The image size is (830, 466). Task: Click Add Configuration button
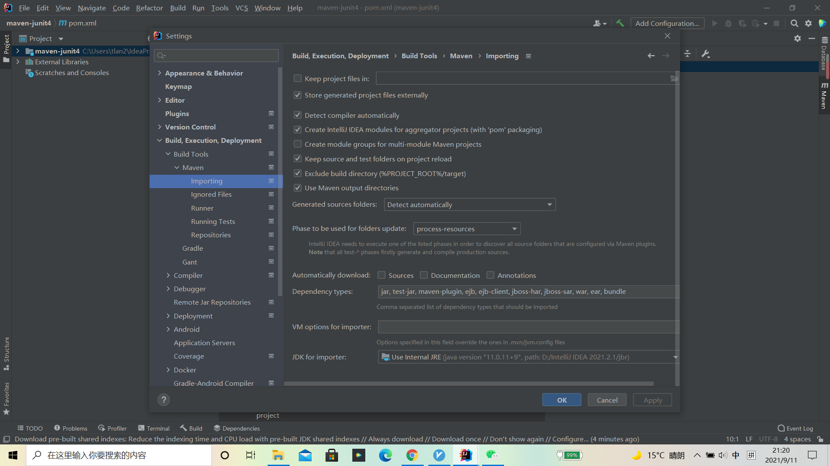(667, 23)
